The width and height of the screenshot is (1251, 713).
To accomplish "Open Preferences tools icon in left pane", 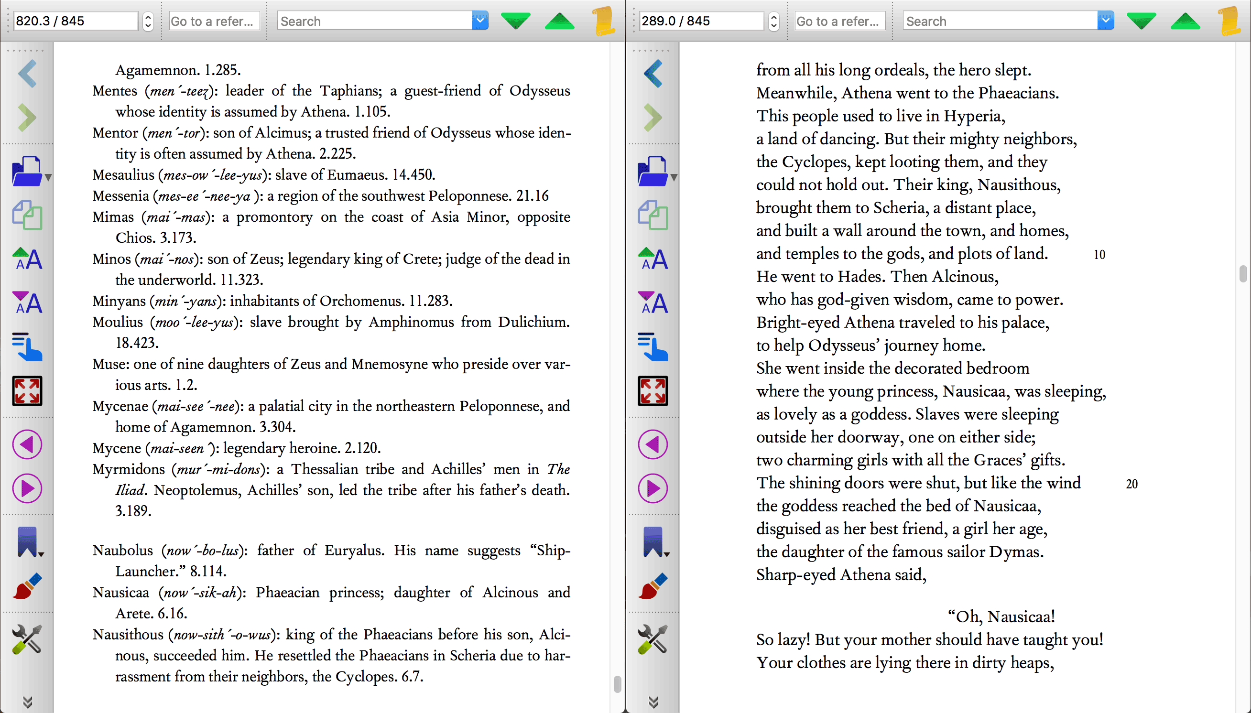I will tap(27, 639).
